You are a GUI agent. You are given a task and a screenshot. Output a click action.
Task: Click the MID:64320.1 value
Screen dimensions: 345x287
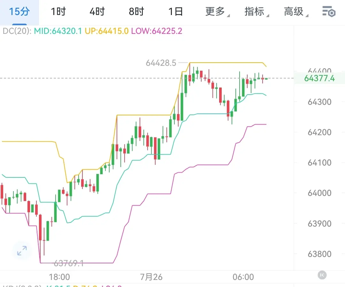click(58, 31)
